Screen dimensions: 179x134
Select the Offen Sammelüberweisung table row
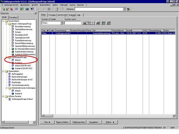108,33
